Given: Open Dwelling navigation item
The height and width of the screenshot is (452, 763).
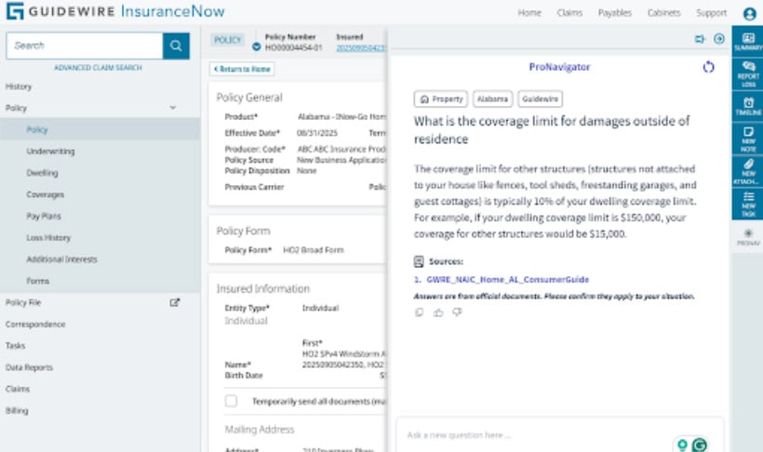Looking at the screenshot, I should click(42, 173).
